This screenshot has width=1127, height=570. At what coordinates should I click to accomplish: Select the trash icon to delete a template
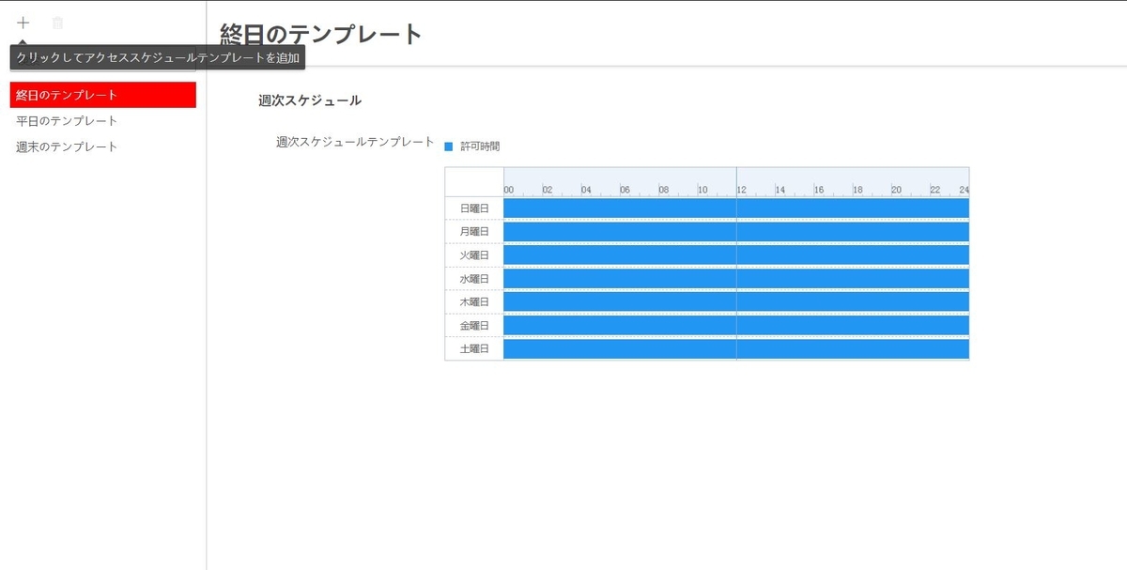[58, 22]
